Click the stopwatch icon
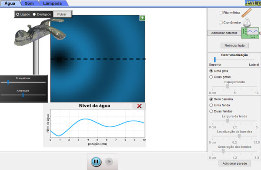Viewport: 261px width, 170px height. coord(247,23)
